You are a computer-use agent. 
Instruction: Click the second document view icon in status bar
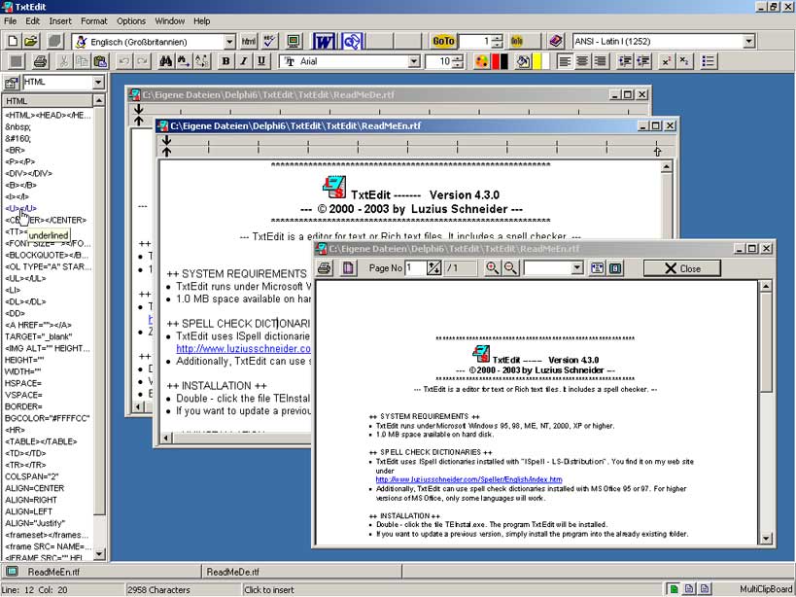[x=688, y=589]
